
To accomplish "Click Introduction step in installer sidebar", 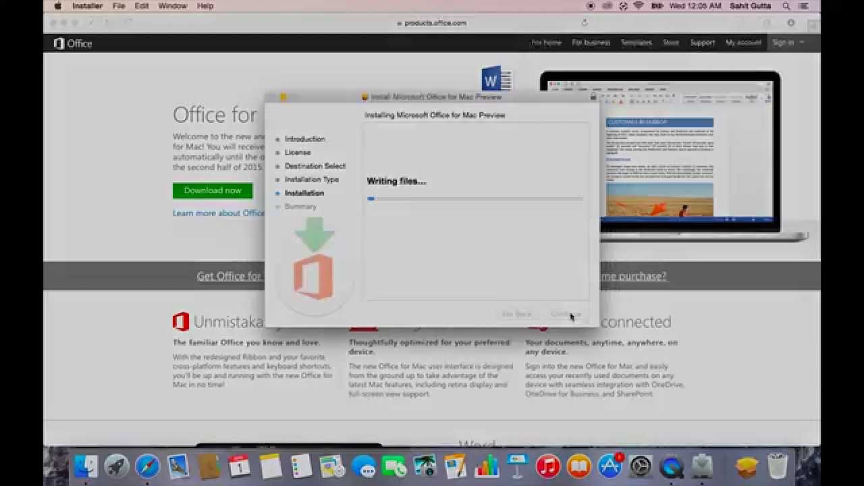I will point(304,139).
